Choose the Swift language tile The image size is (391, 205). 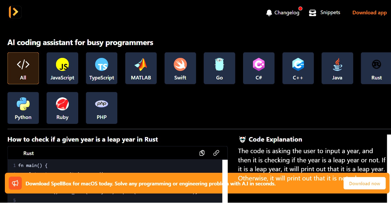click(180, 68)
